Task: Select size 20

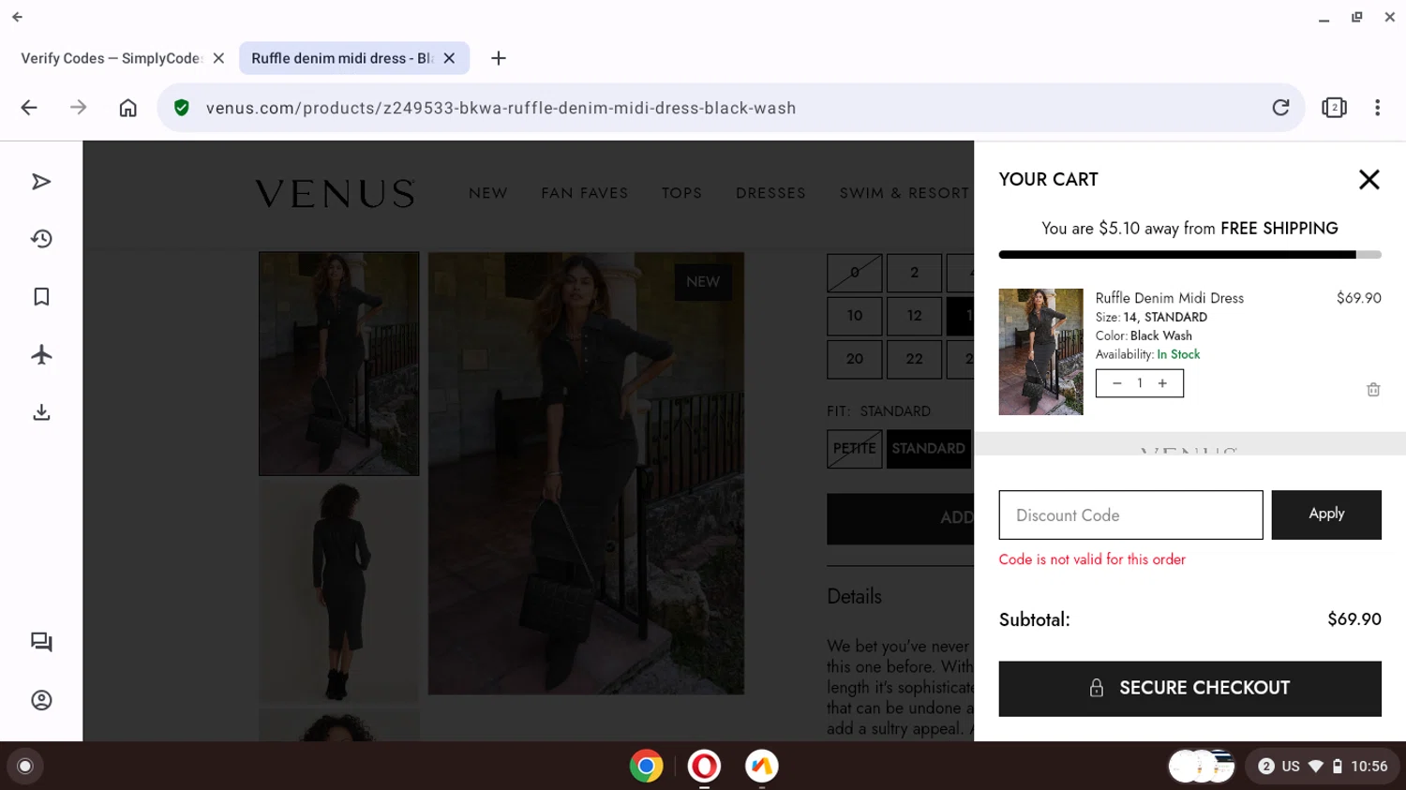Action: tap(854, 359)
